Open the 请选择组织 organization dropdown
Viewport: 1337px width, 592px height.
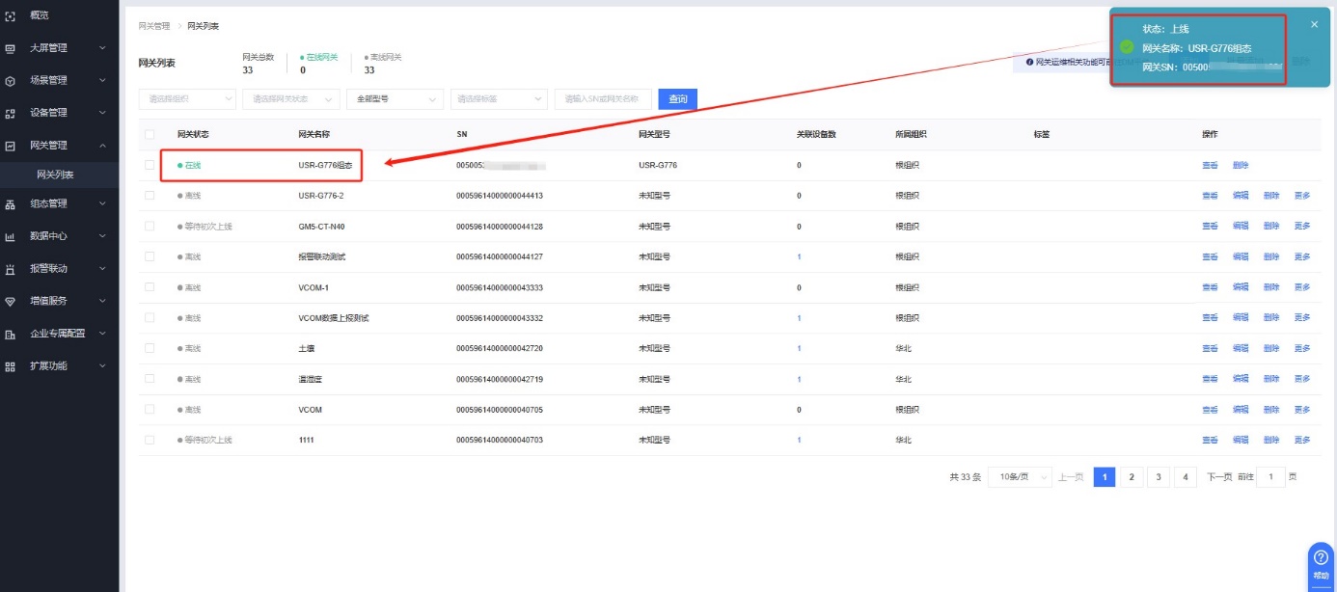coord(188,98)
